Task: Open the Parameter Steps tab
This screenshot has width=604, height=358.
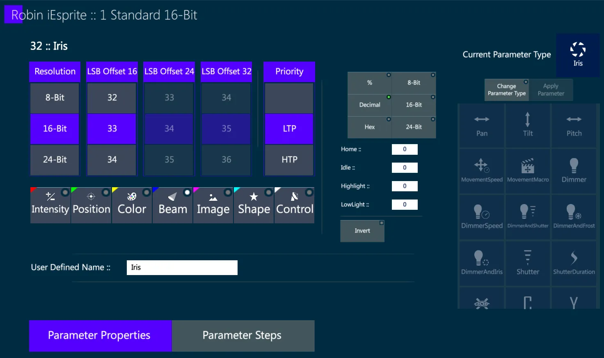Action: click(x=243, y=335)
